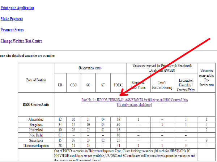Select Ahmedabad ST value 04

click(x=103, y=119)
